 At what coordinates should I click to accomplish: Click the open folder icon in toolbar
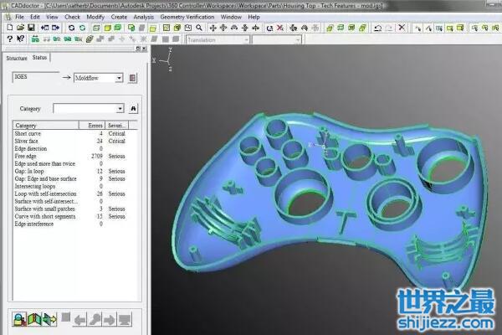(x=18, y=28)
